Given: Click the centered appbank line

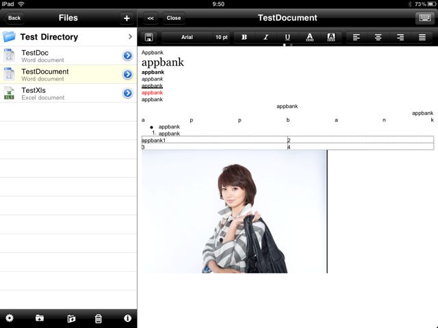Looking at the screenshot, I should tap(287, 107).
